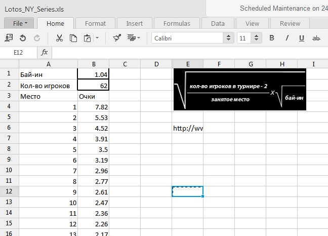Toggle underline formatting
The width and height of the screenshot is (328, 236).
(x=302, y=38)
